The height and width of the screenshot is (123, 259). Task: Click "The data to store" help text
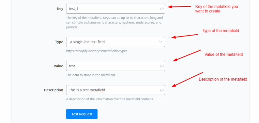click(91, 75)
